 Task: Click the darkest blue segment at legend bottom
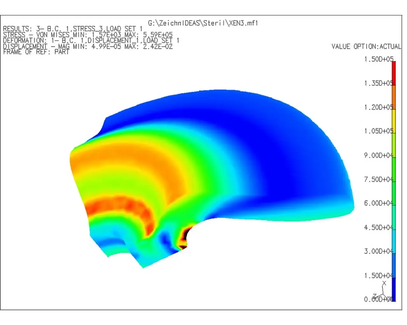[x=394, y=289]
